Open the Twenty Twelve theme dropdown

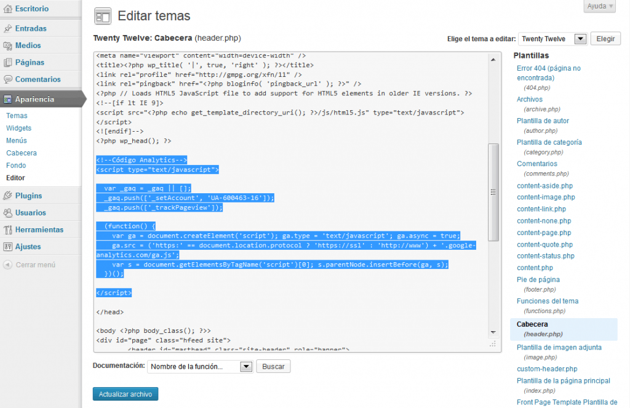552,39
